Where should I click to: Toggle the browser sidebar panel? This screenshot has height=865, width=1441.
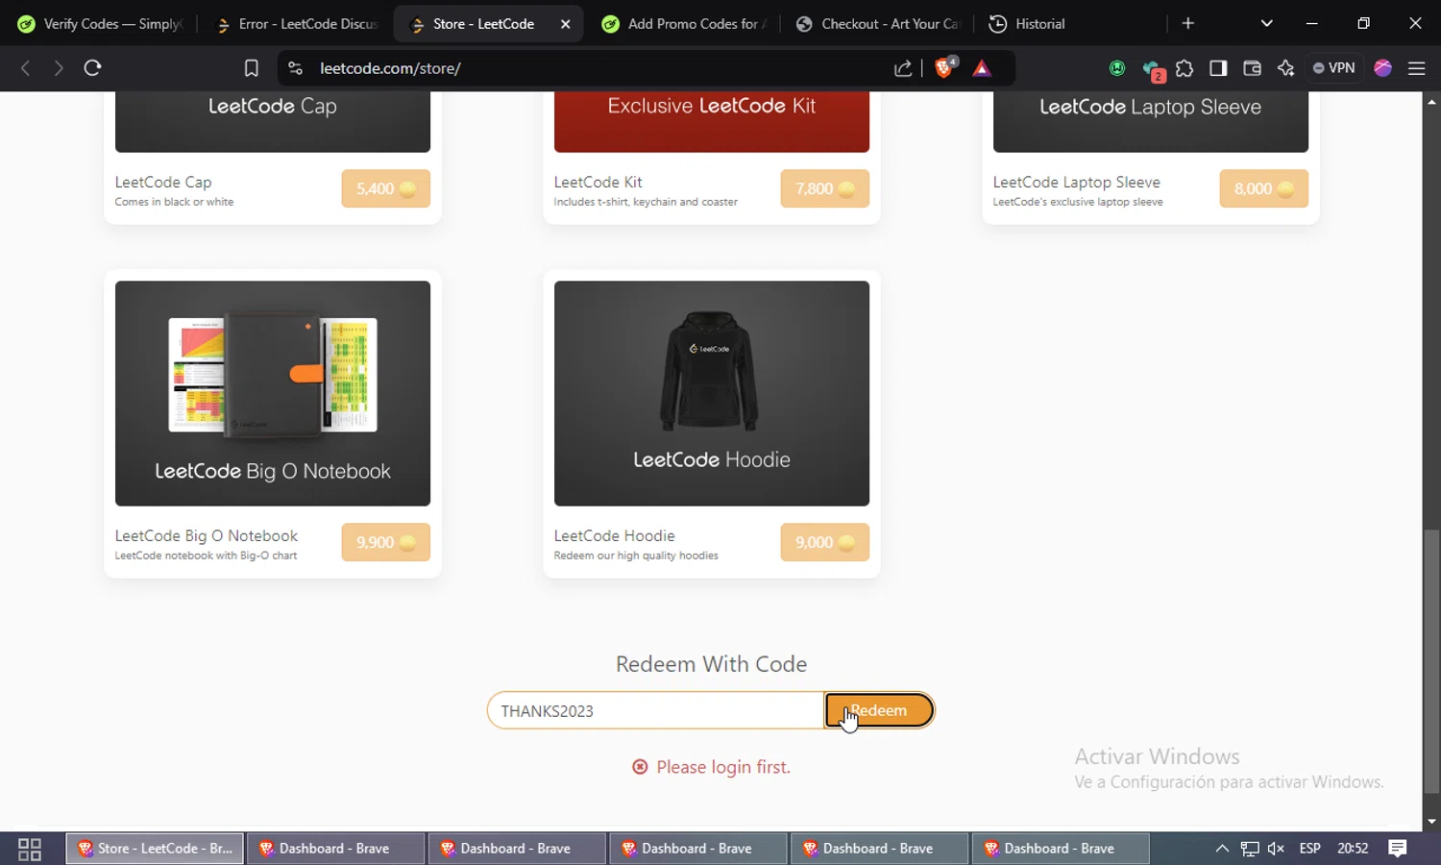1218,68
